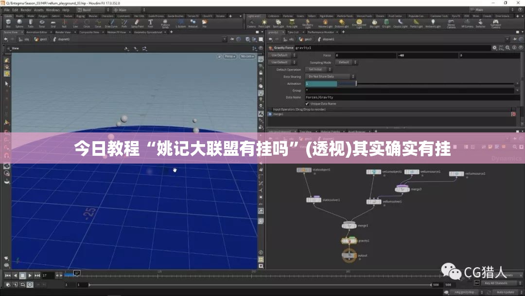Add an Area Light from the shelf

[292, 23]
